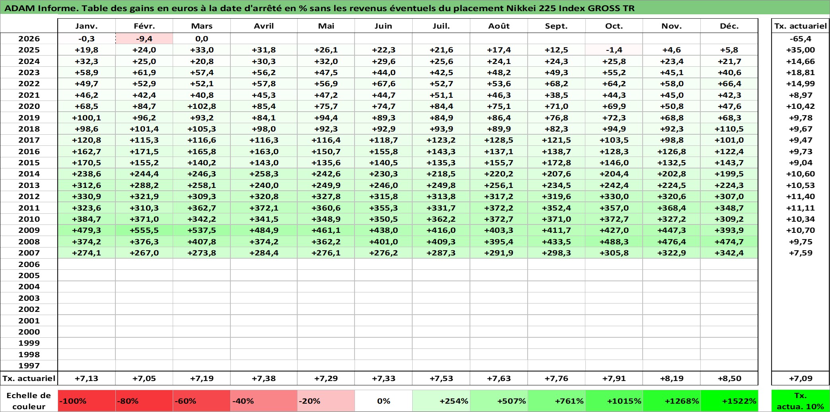Viewport: 830px width, 412px height.
Task: Click the +258,3 cell for April 2014
Action: 264,174
